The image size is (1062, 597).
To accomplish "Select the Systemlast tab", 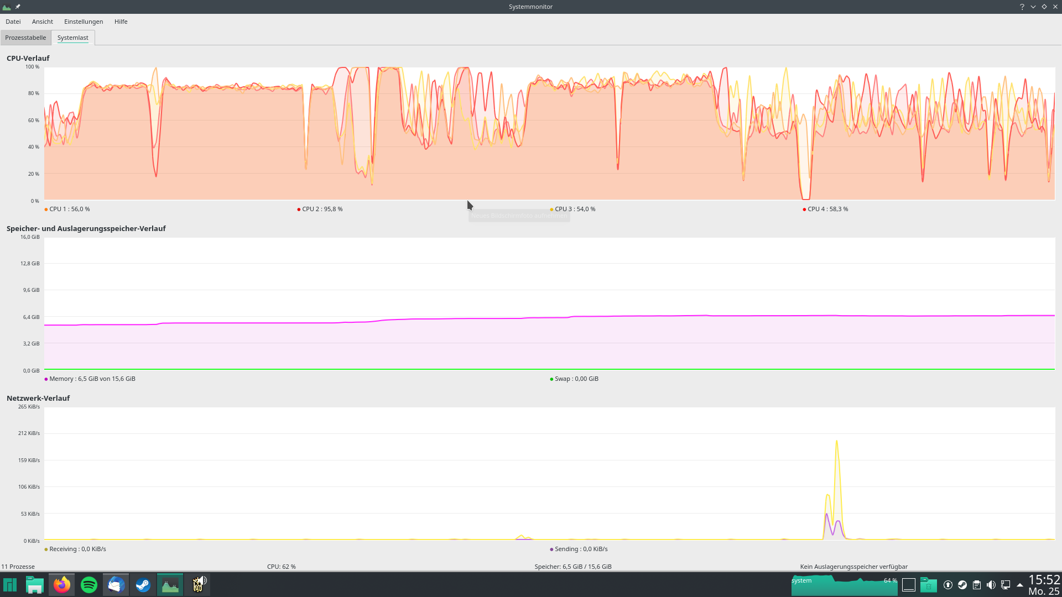I will coord(73,38).
